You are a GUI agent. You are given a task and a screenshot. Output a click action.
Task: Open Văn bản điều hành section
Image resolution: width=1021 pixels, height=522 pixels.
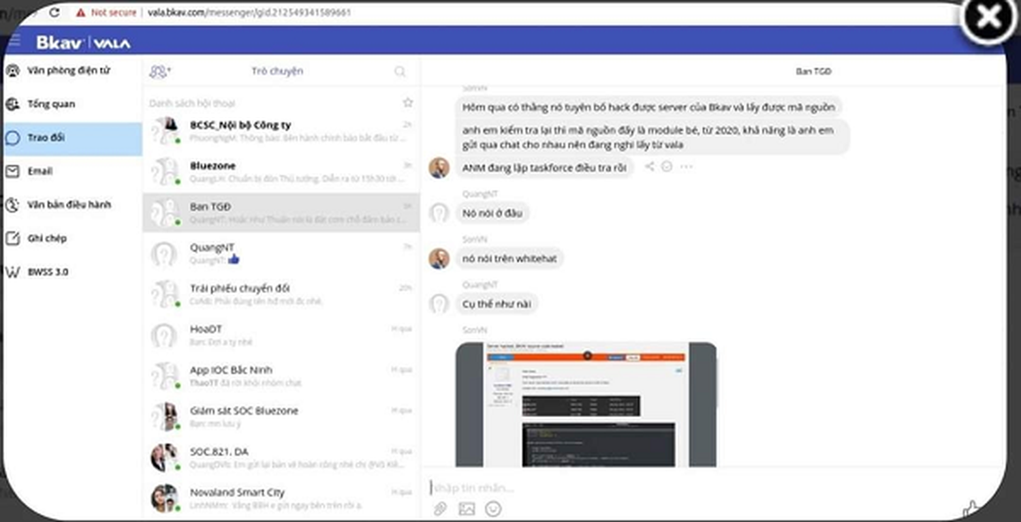(72, 205)
